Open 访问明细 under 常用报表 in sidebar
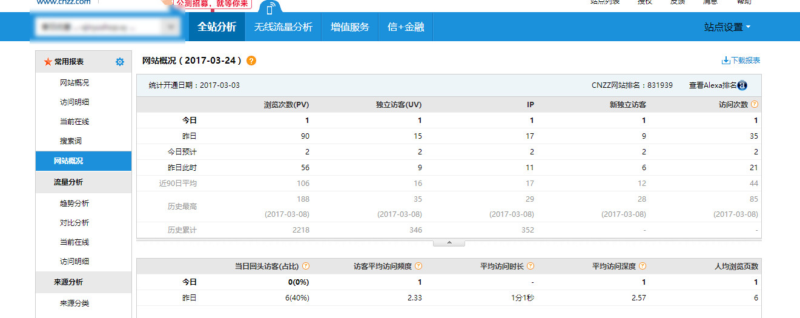The width and height of the screenshot is (800, 318). click(x=74, y=102)
